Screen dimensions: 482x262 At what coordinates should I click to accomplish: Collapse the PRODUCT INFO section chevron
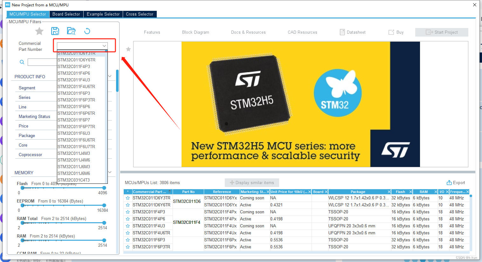pos(110,76)
